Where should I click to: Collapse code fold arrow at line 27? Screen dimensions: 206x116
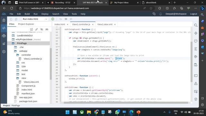(59, 76)
